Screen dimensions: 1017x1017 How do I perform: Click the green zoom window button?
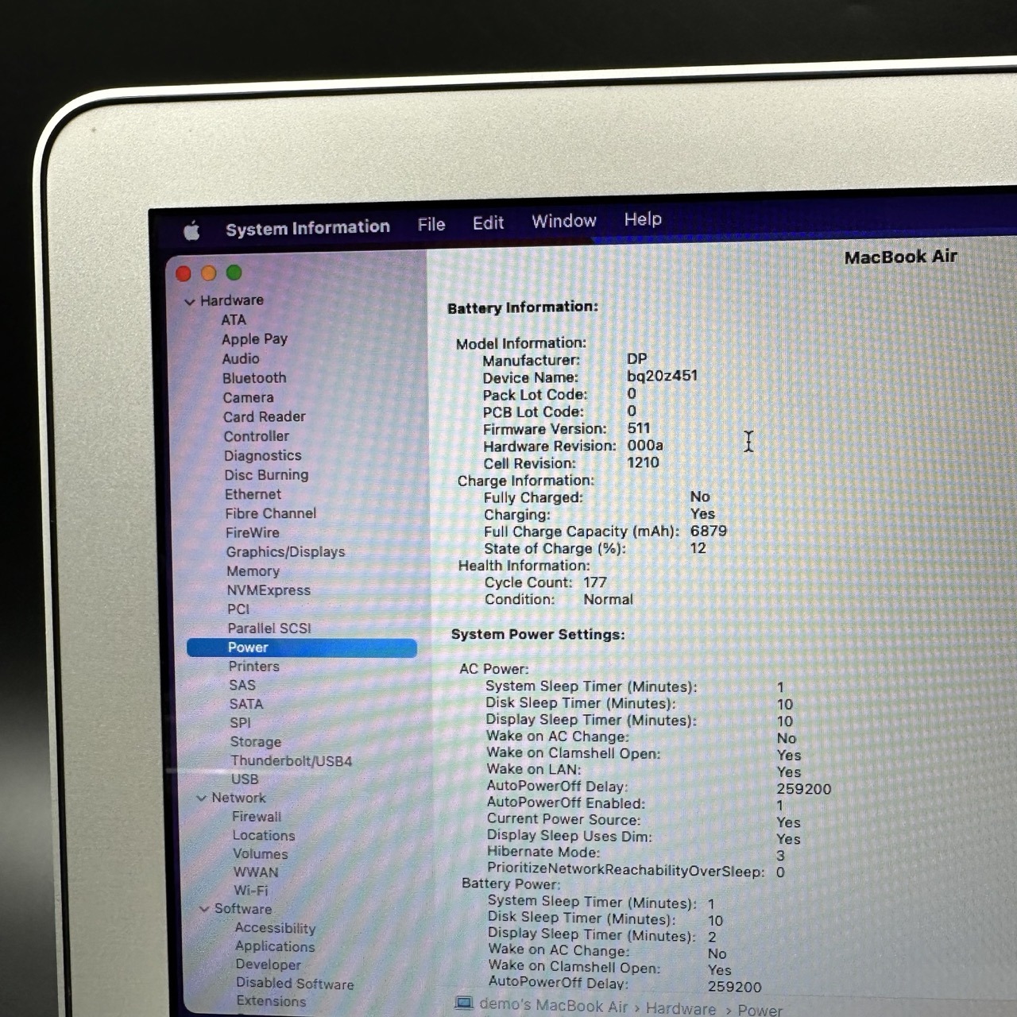234,273
